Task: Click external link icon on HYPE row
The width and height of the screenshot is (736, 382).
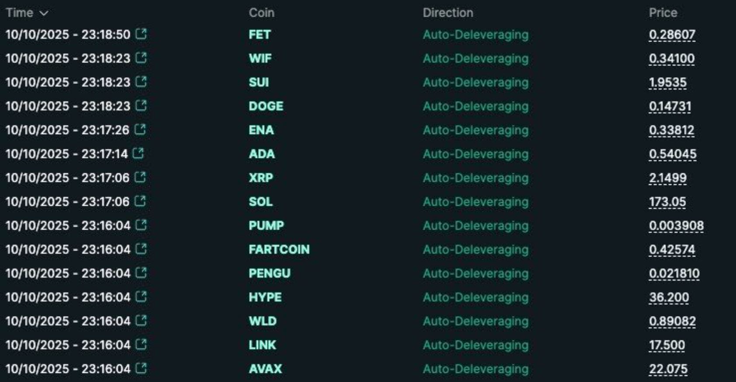Action: [141, 297]
